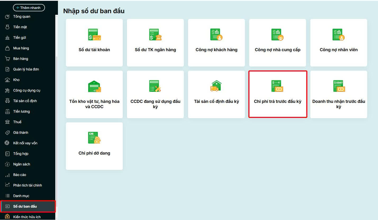Viewport: 378px width, 220px height.
Task: Click the Kho warehouse icon
Action: (7, 80)
